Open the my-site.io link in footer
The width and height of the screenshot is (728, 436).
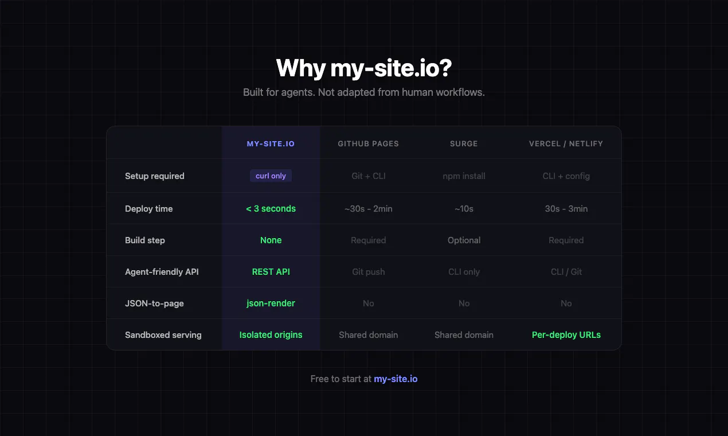pos(396,379)
